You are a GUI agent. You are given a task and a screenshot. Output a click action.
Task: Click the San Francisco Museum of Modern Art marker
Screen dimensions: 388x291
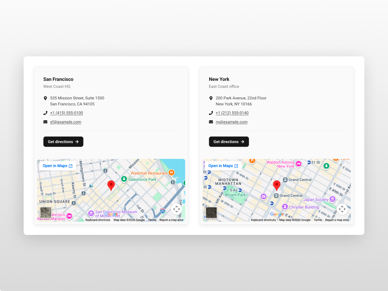click(x=91, y=213)
